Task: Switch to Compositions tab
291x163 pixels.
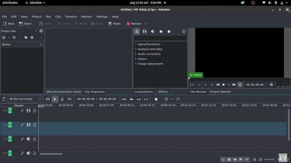Action: [144, 91]
